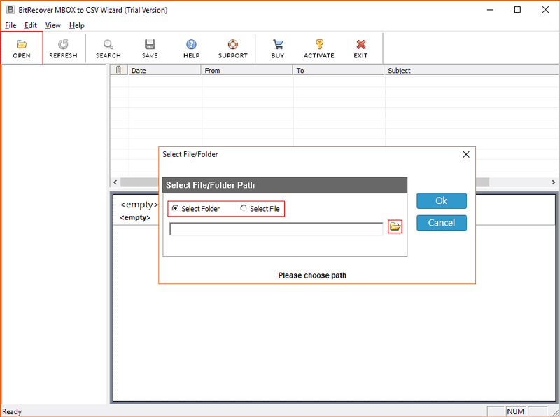Click the "Select File/Folder Path" heading
Viewport: 560px width, 417px height.
point(211,185)
